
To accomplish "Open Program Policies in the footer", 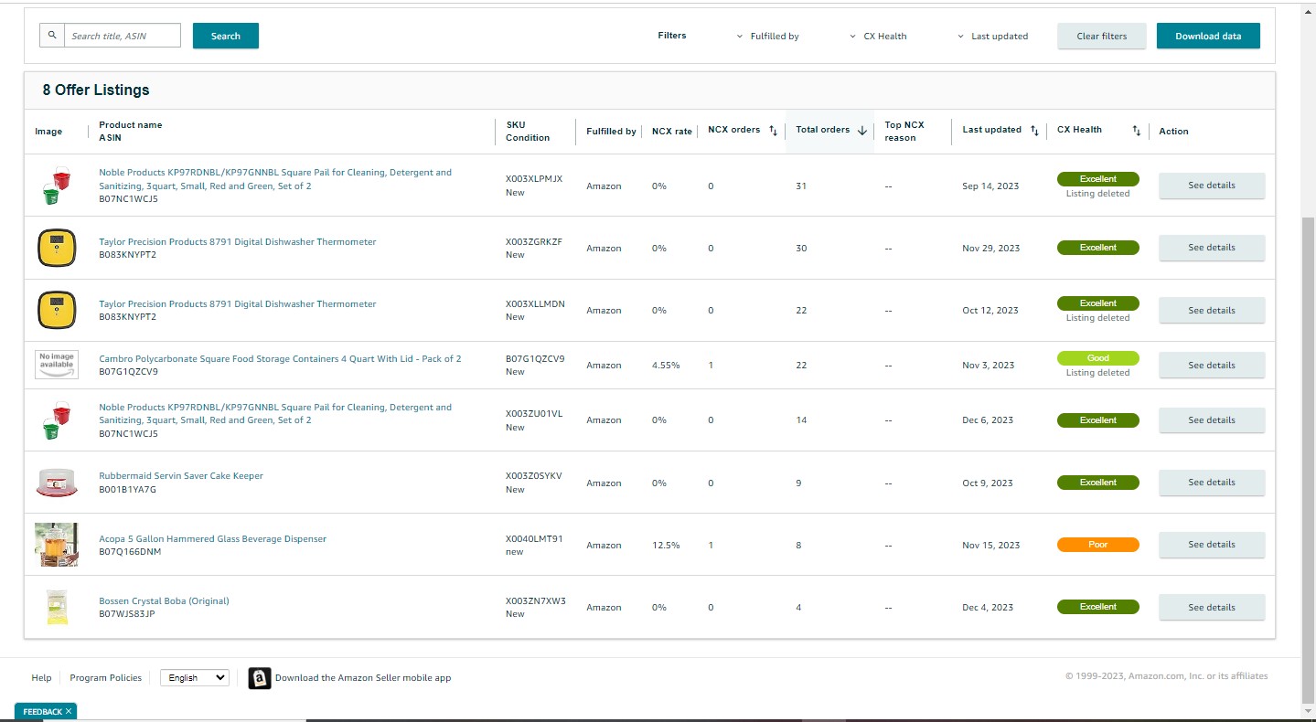I will click(106, 678).
